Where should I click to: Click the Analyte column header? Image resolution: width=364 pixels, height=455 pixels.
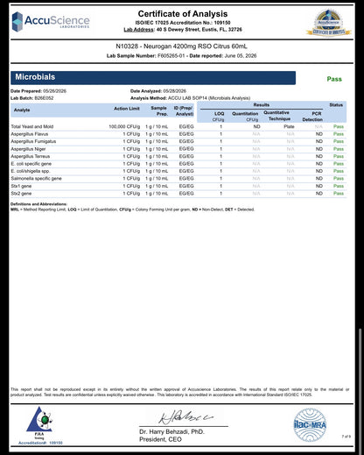22,110
